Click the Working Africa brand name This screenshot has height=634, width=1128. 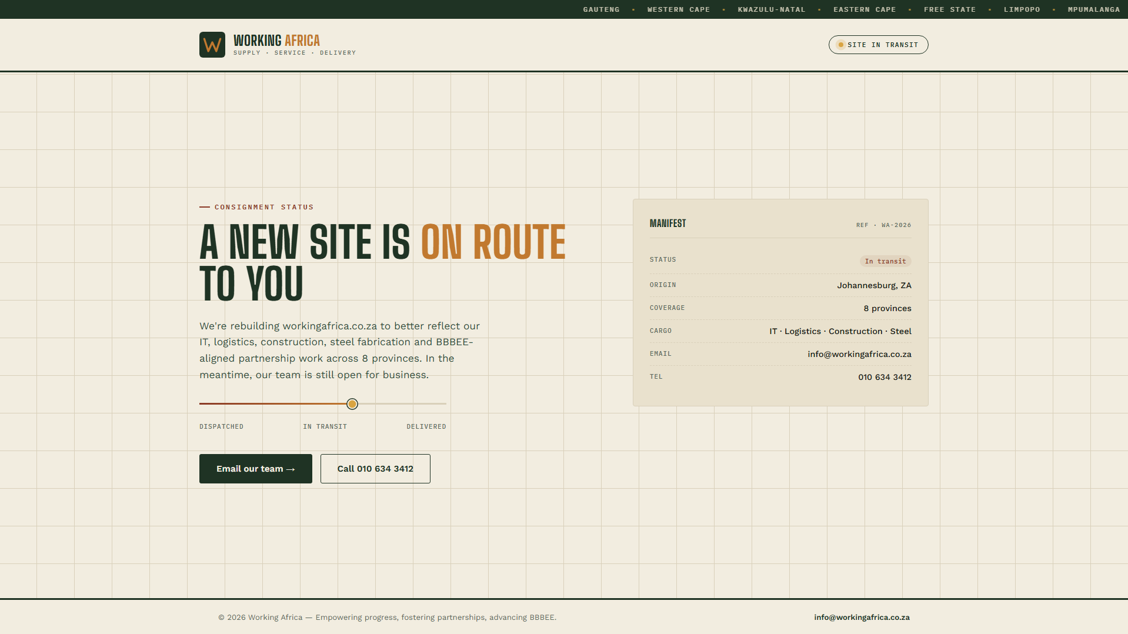tap(276, 41)
